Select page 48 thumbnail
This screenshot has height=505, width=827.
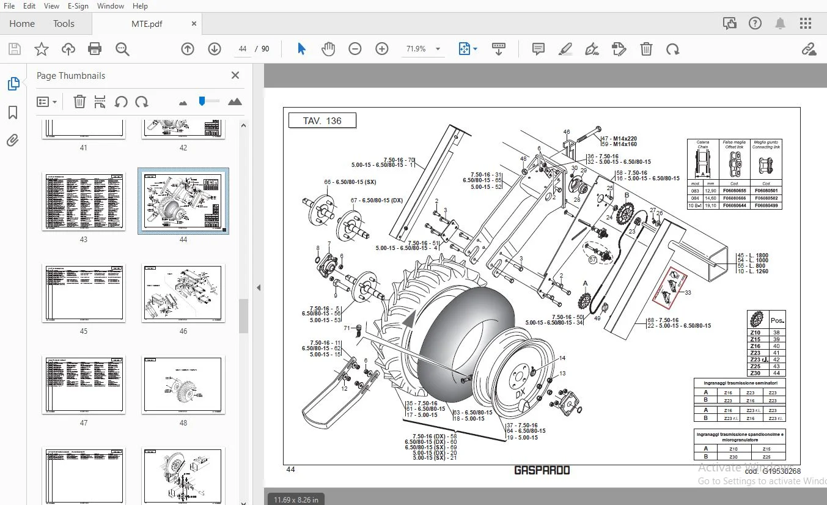(x=183, y=385)
